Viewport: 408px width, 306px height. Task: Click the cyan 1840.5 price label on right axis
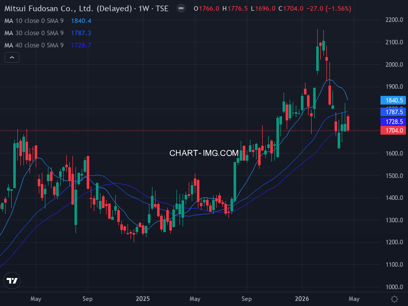(x=392, y=101)
